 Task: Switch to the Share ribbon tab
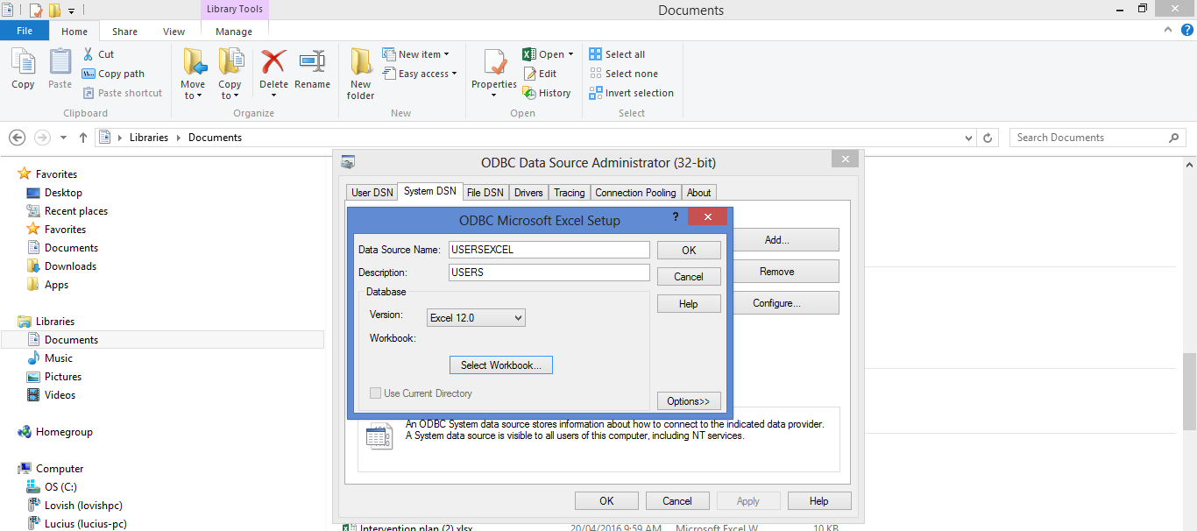coord(124,32)
